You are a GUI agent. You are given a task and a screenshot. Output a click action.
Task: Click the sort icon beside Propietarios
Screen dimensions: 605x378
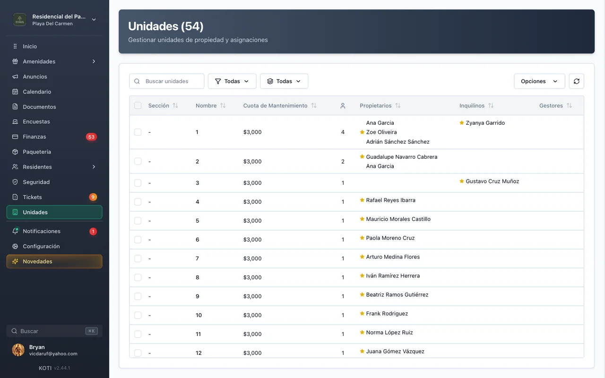[398, 106]
